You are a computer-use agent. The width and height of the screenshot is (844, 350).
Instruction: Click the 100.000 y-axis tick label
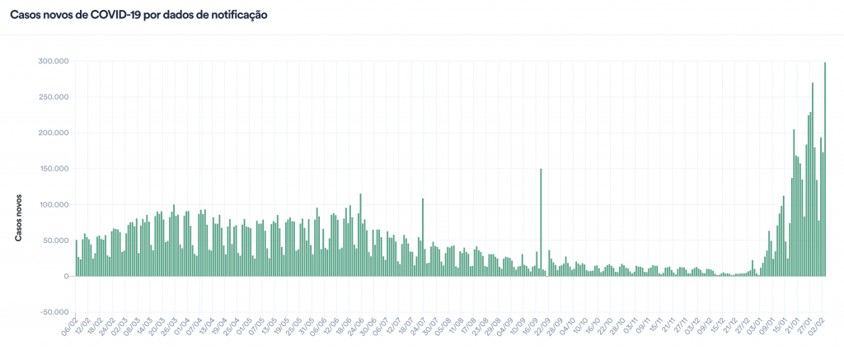tap(53, 205)
